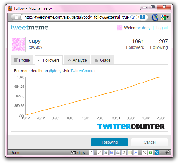Click the clipboard icon in status bar
Image resolution: width=178 pixels, height=163 pixels.
(124, 152)
